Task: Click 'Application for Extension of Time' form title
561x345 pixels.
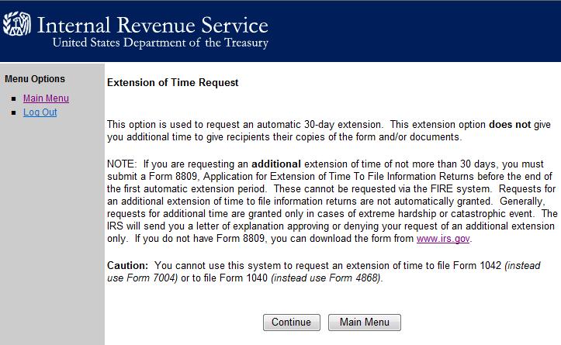Action: tap(281, 177)
